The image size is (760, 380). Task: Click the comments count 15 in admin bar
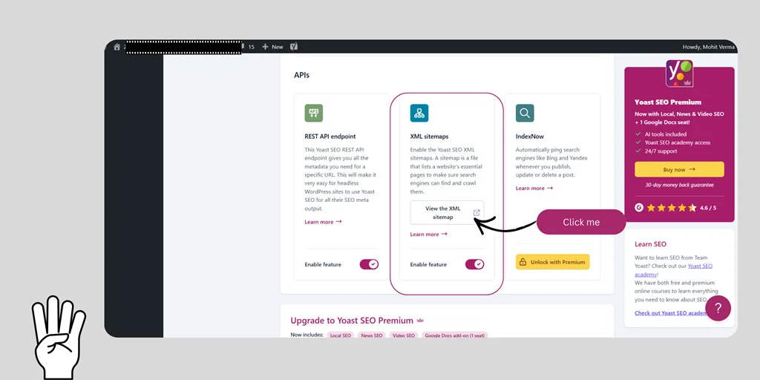point(251,47)
